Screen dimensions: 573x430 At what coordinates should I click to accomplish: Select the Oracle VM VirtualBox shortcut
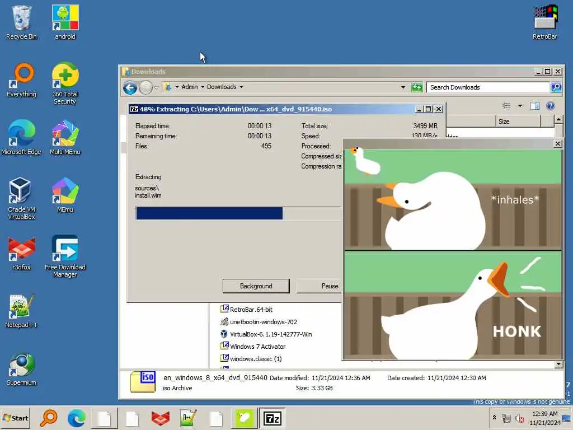(x=21, y=199)
